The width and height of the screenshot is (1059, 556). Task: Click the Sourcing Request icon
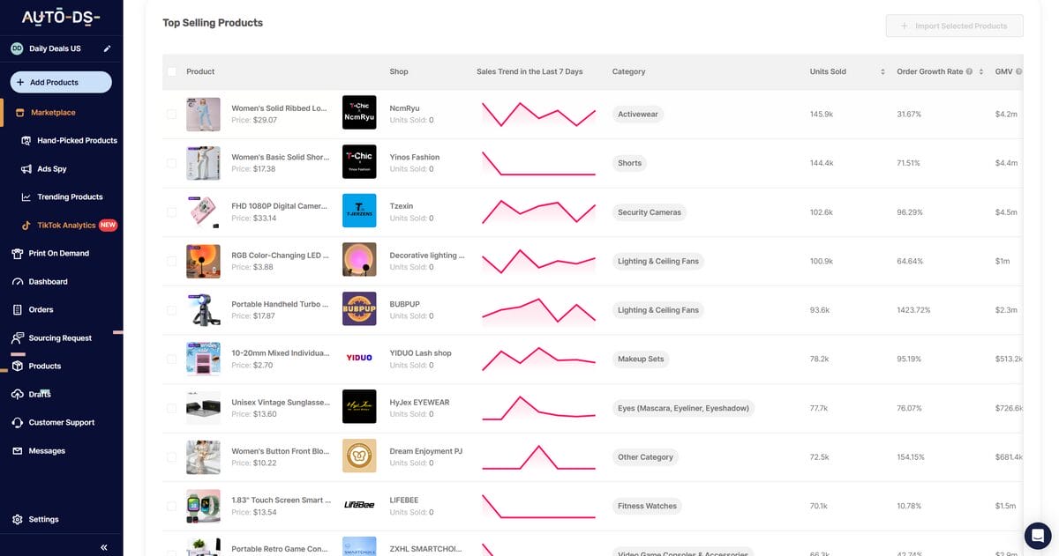[18, 338]
